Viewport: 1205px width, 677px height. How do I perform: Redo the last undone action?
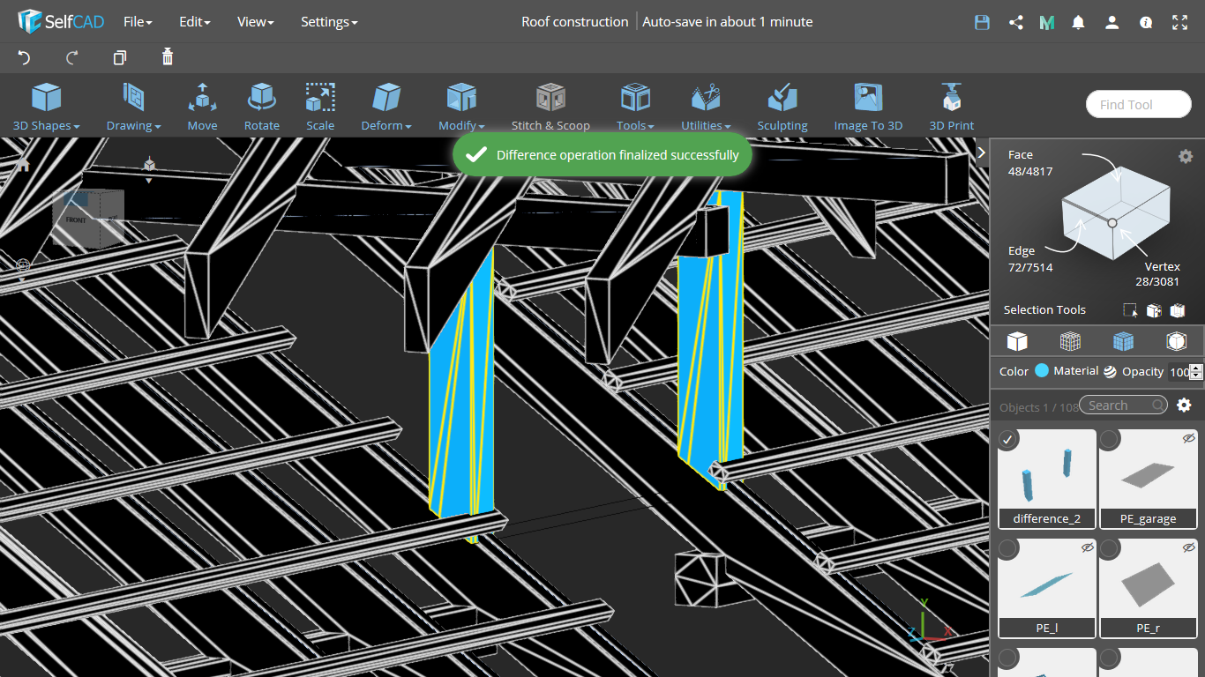click(72, 58)
